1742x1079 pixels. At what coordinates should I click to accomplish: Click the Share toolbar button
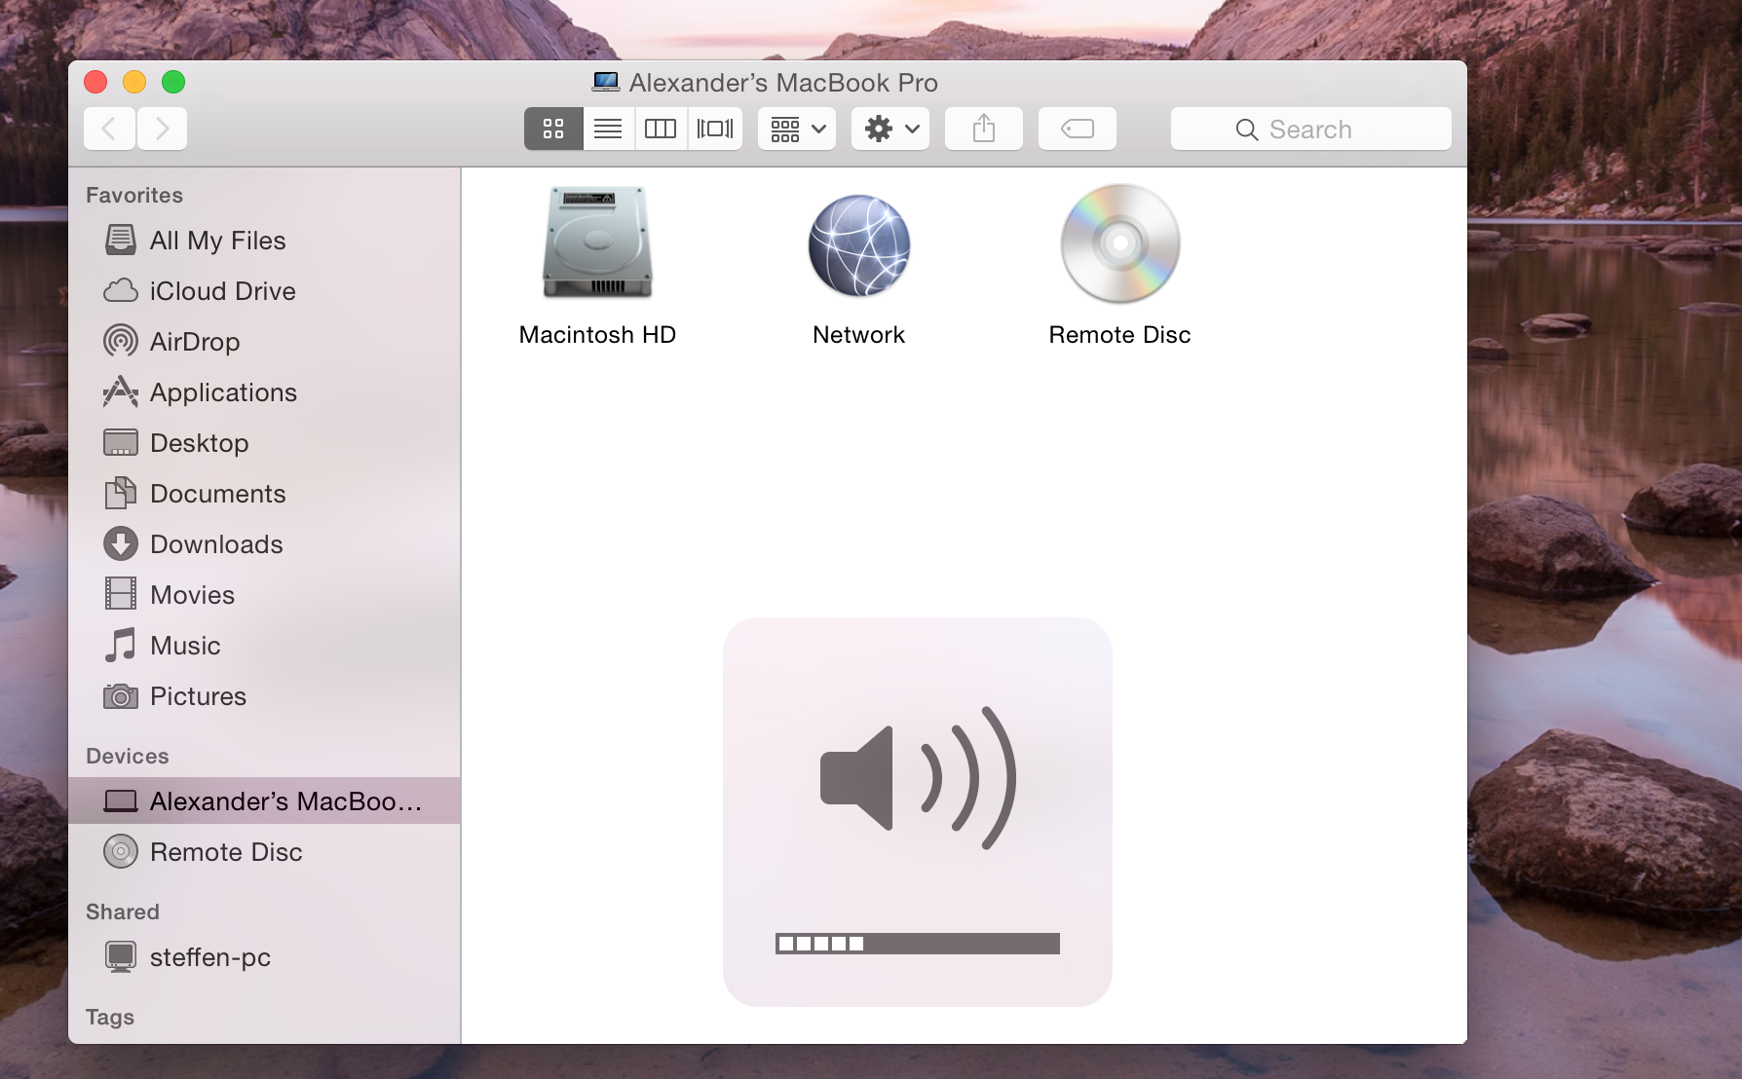[x=984, y=129]
